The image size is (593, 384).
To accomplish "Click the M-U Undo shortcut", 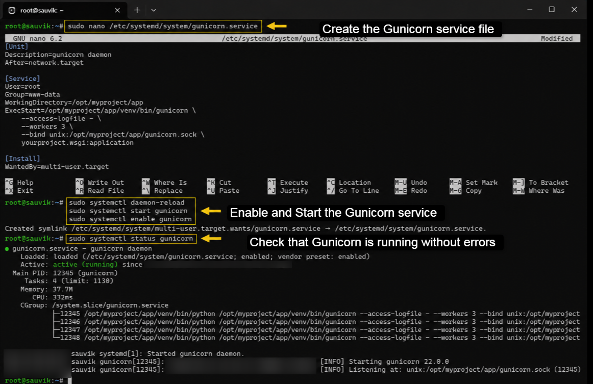I will pos(411,183).
